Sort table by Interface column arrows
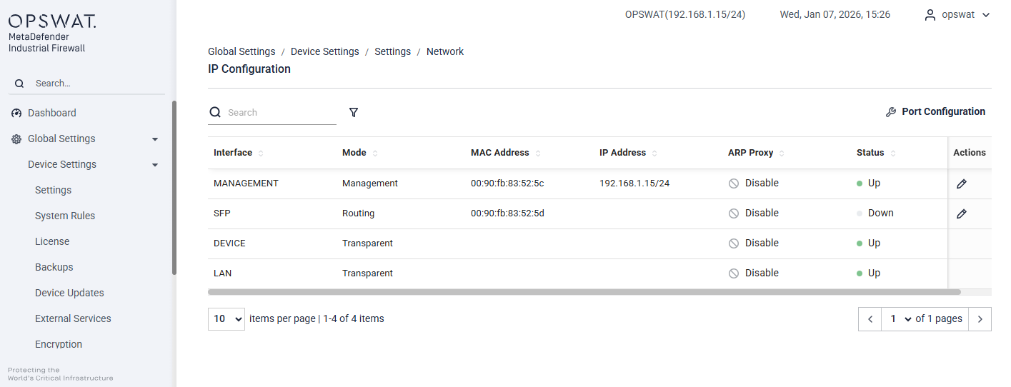1011x387 pixels. [x=261, y=154]
